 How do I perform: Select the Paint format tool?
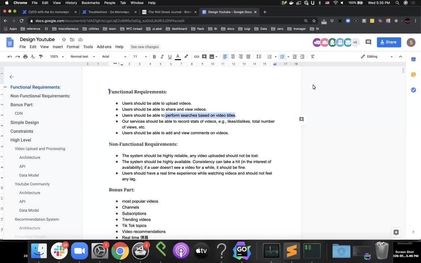click(x=41, y=57)
